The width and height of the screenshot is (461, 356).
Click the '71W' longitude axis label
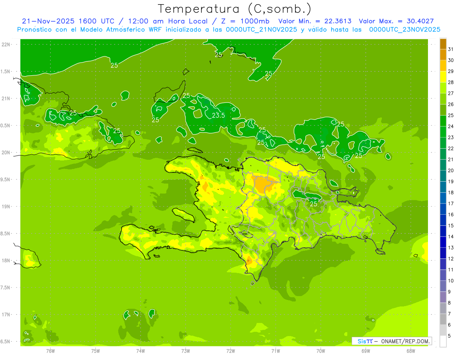point(275,351)
